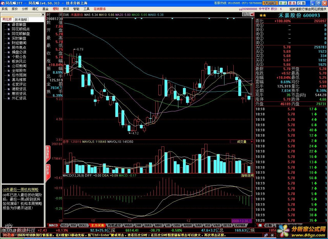Switch to the RSI indicator tab

point(73,225)
